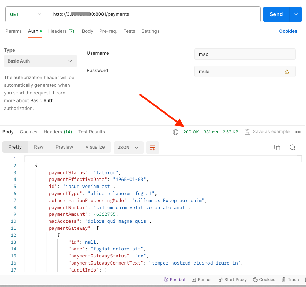
Task: Switch to the Params tab
Action: 13,31
